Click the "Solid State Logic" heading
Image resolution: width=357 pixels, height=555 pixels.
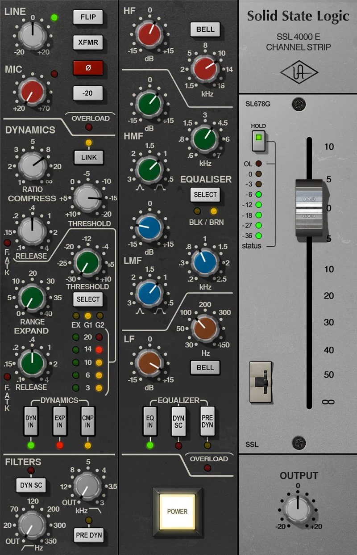click(x=298, y=17)
